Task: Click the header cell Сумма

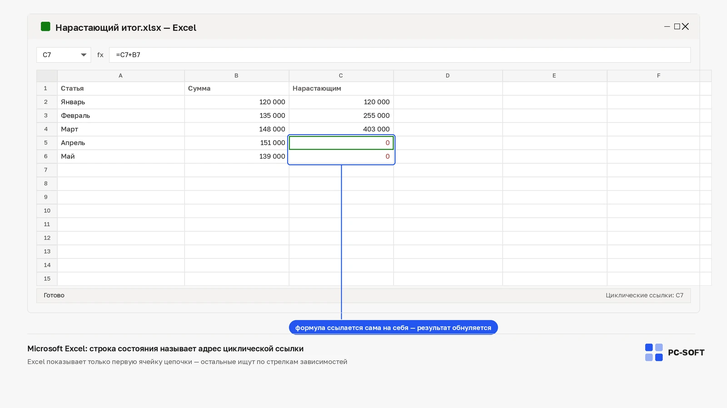Action: tap(237, 88)
